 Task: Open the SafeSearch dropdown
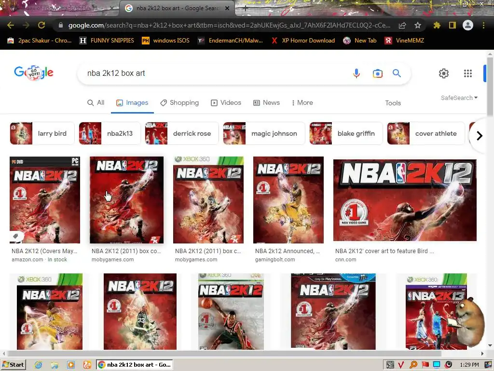[x=459, y=98]
